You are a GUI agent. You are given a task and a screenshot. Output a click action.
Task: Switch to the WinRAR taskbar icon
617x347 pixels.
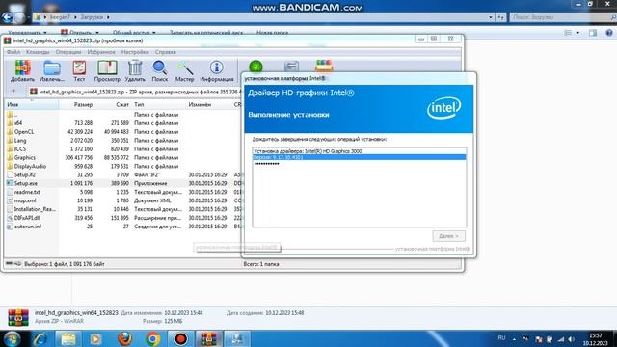(x=208, y=339)
